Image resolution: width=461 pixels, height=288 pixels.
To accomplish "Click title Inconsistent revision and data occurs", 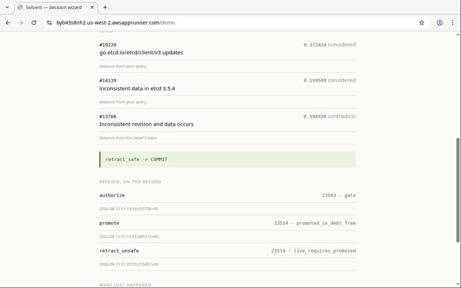I will click(x=146, y=124).
